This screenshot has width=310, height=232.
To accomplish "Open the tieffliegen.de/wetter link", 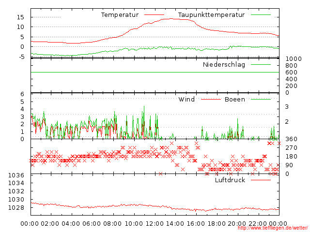I will click(273, 228).
